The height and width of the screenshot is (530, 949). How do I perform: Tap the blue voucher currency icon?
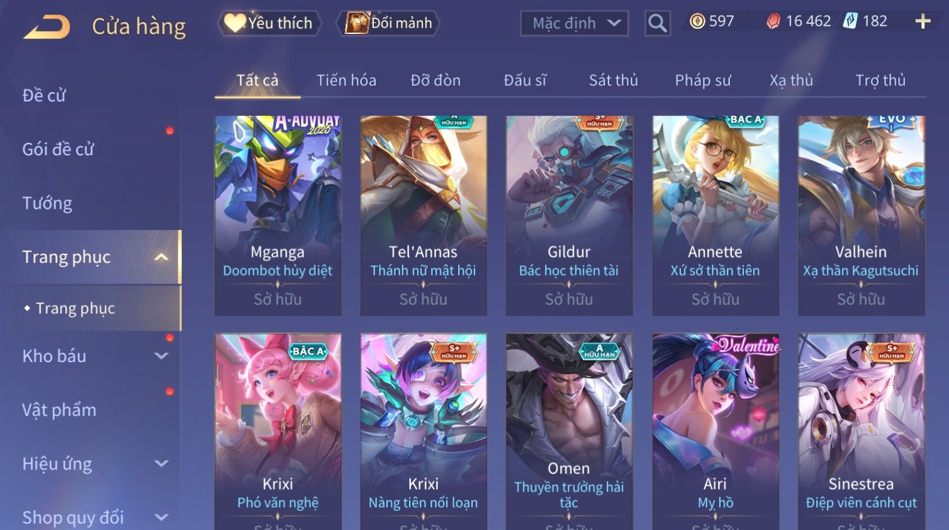point(850,21)
